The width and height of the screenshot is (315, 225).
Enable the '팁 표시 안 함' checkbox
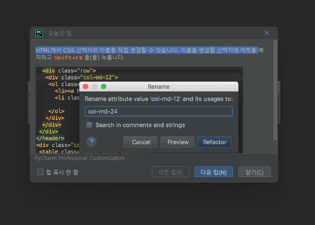(x=40, y=172)
